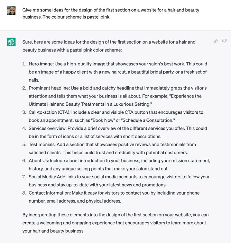Image resolution: width=231 pixels, height=243 pixels.
Task: Click the closing paragraph starting "By incorporating"
Action: tap(115, 223)
